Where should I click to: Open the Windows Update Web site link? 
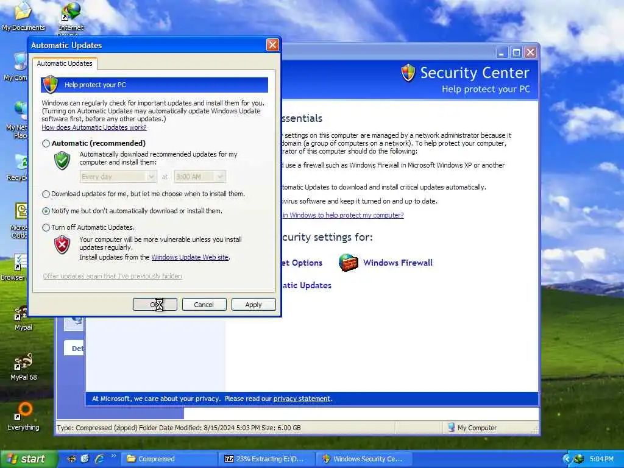tap(190, 257)
